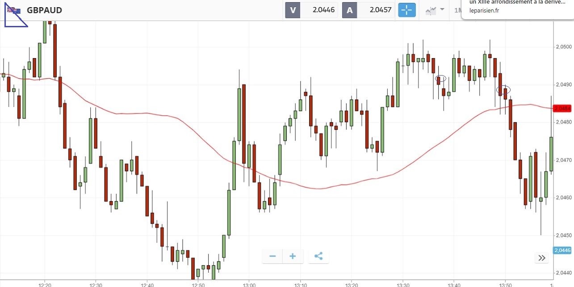The height and width of the screenshot is (287, 574).
Task: Share the chart via share icon
Action: click(318, 256)
